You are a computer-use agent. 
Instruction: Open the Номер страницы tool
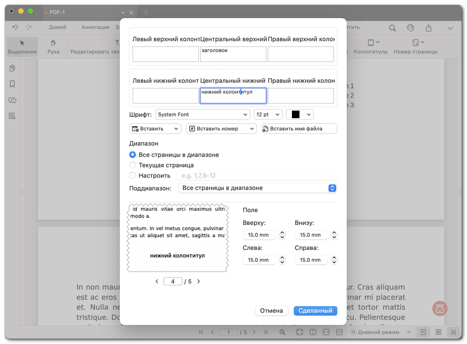[x=415, y=46]
